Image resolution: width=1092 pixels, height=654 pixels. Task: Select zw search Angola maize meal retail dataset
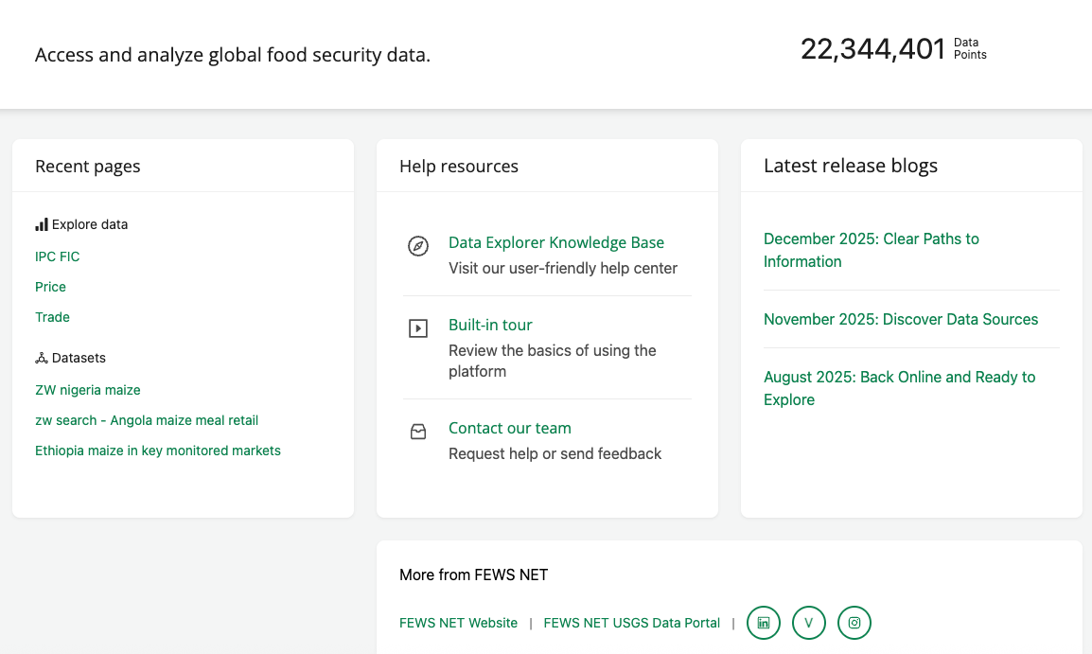147,420
